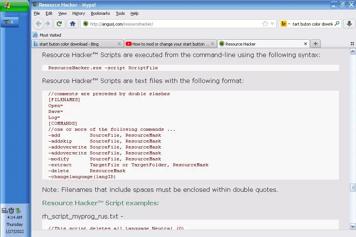Open the File menu
Viewport: 356px width, 237px height.
click(x=37, y=13)
